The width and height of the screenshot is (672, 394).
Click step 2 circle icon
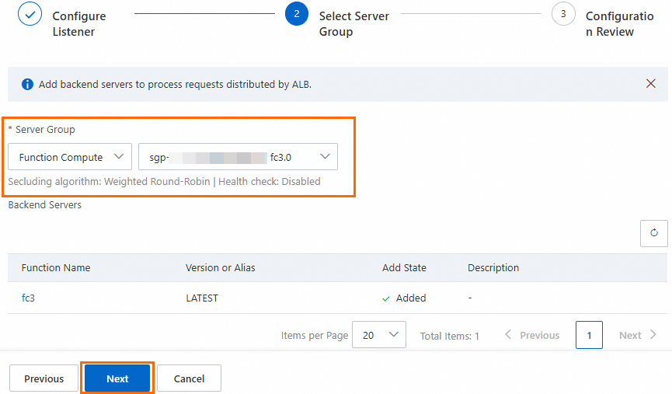[x=296, y=15]
